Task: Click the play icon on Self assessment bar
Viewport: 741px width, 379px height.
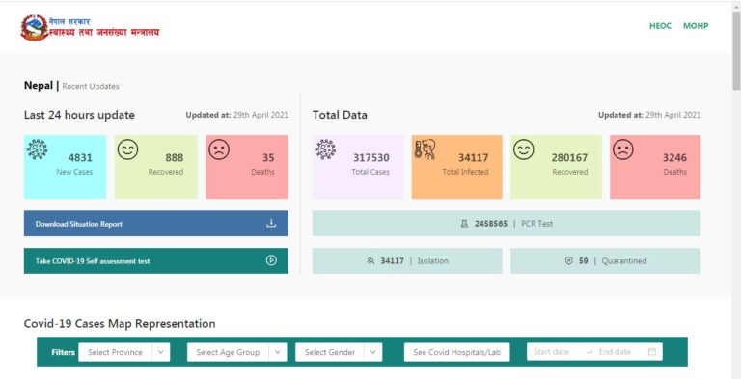Action: (271, 260)
